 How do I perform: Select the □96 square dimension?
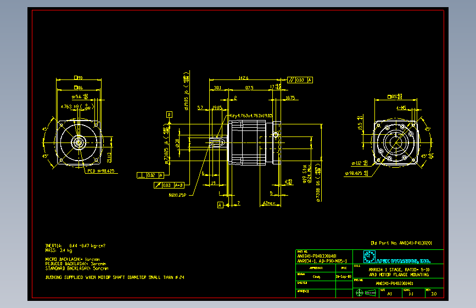79,88
